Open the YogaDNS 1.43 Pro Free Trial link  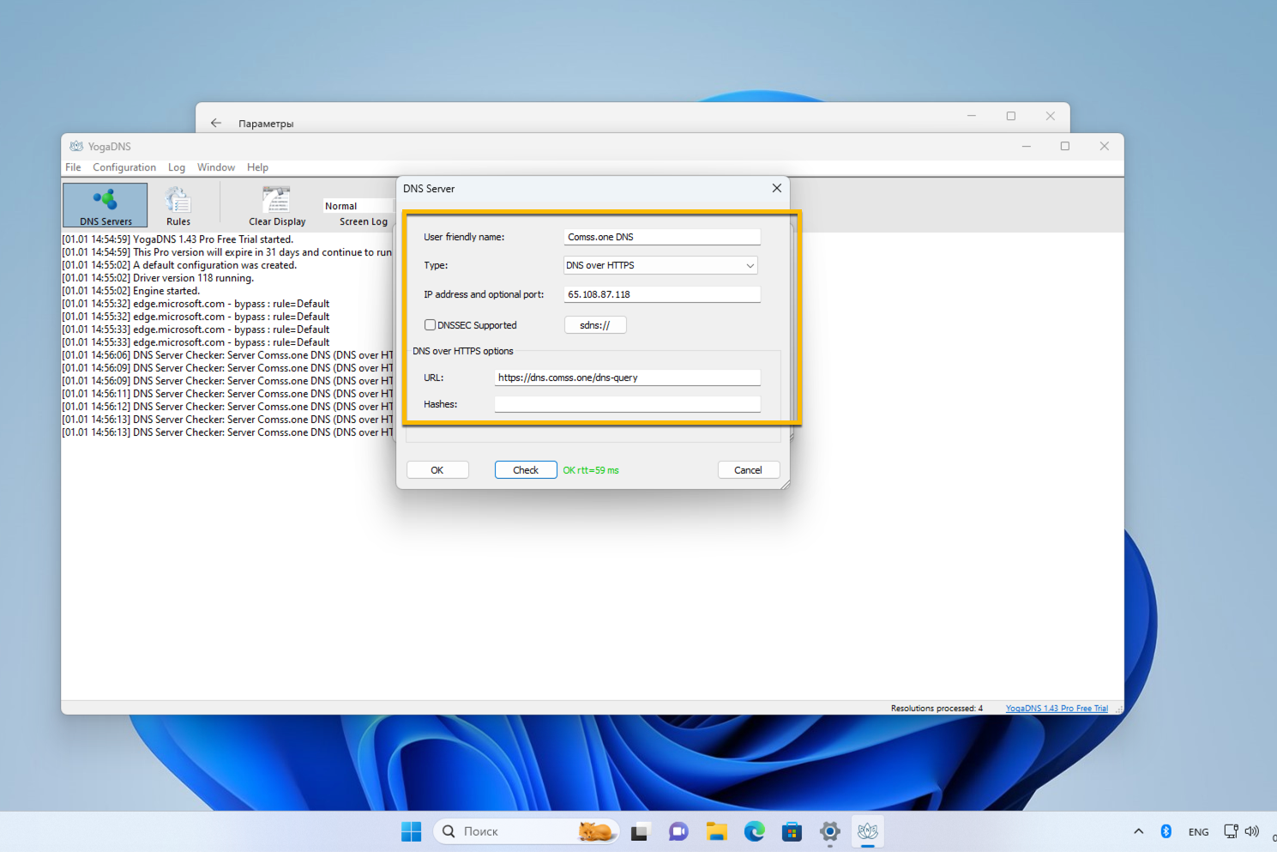(x=1057, y=709)
